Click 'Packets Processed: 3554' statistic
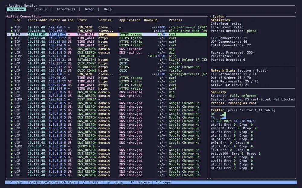This screenshot has width=302, height=188. point(233,53)
